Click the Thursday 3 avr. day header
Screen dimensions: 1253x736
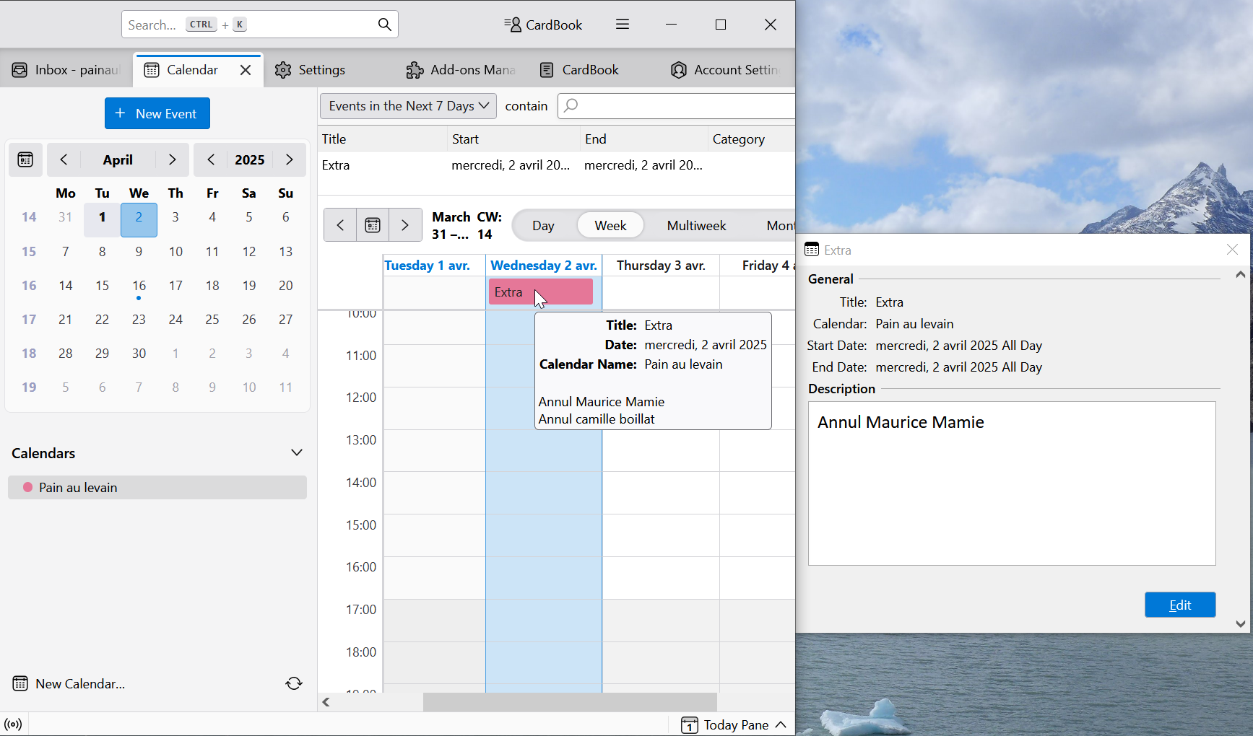[x=661, y=266]
